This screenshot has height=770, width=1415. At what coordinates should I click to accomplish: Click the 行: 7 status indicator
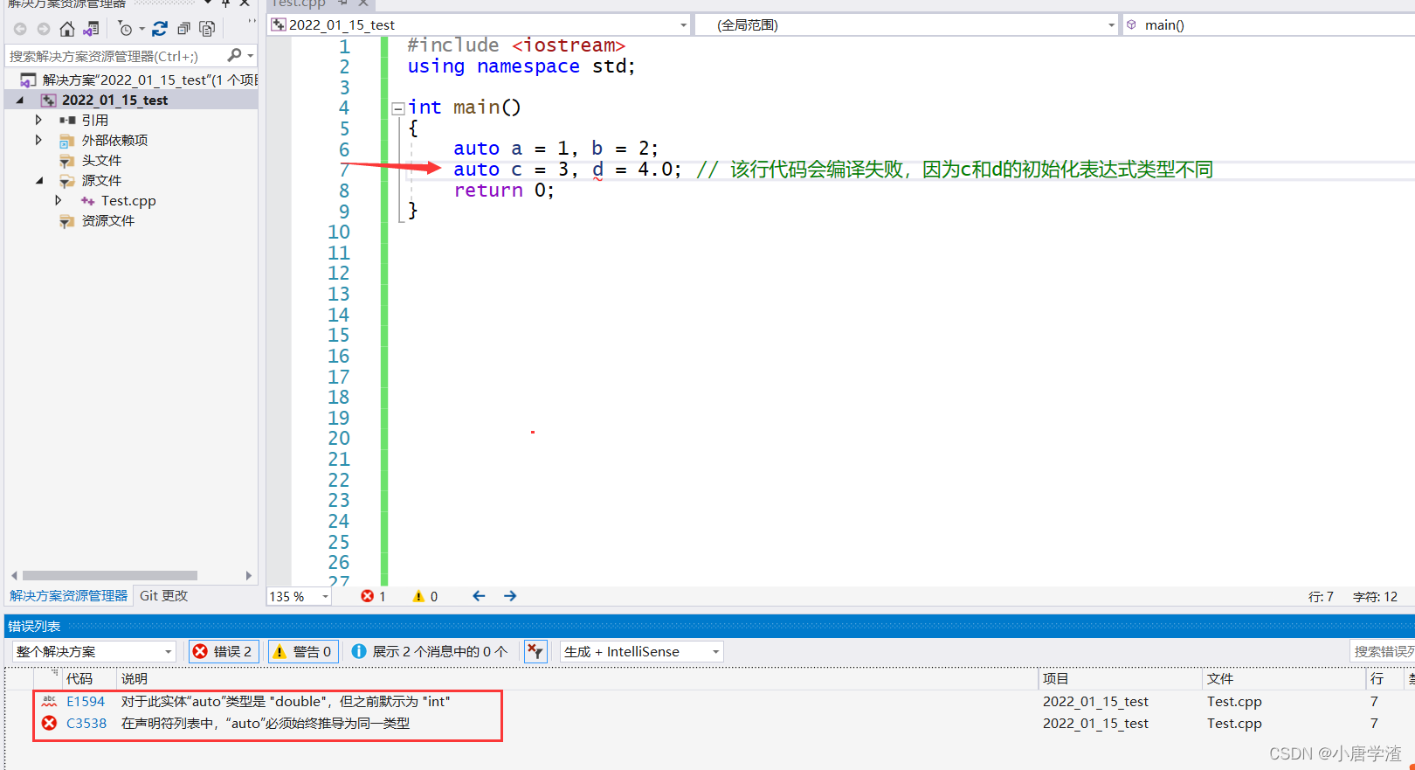click(x=1321, y=596)
